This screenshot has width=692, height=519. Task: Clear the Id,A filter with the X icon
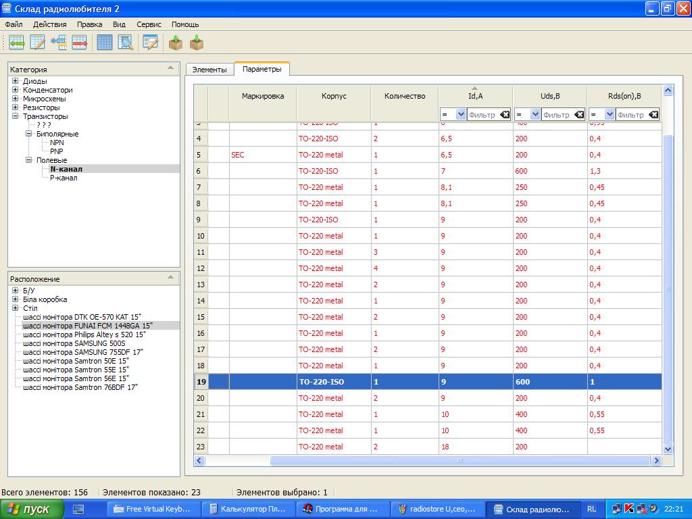pos(505,115)
